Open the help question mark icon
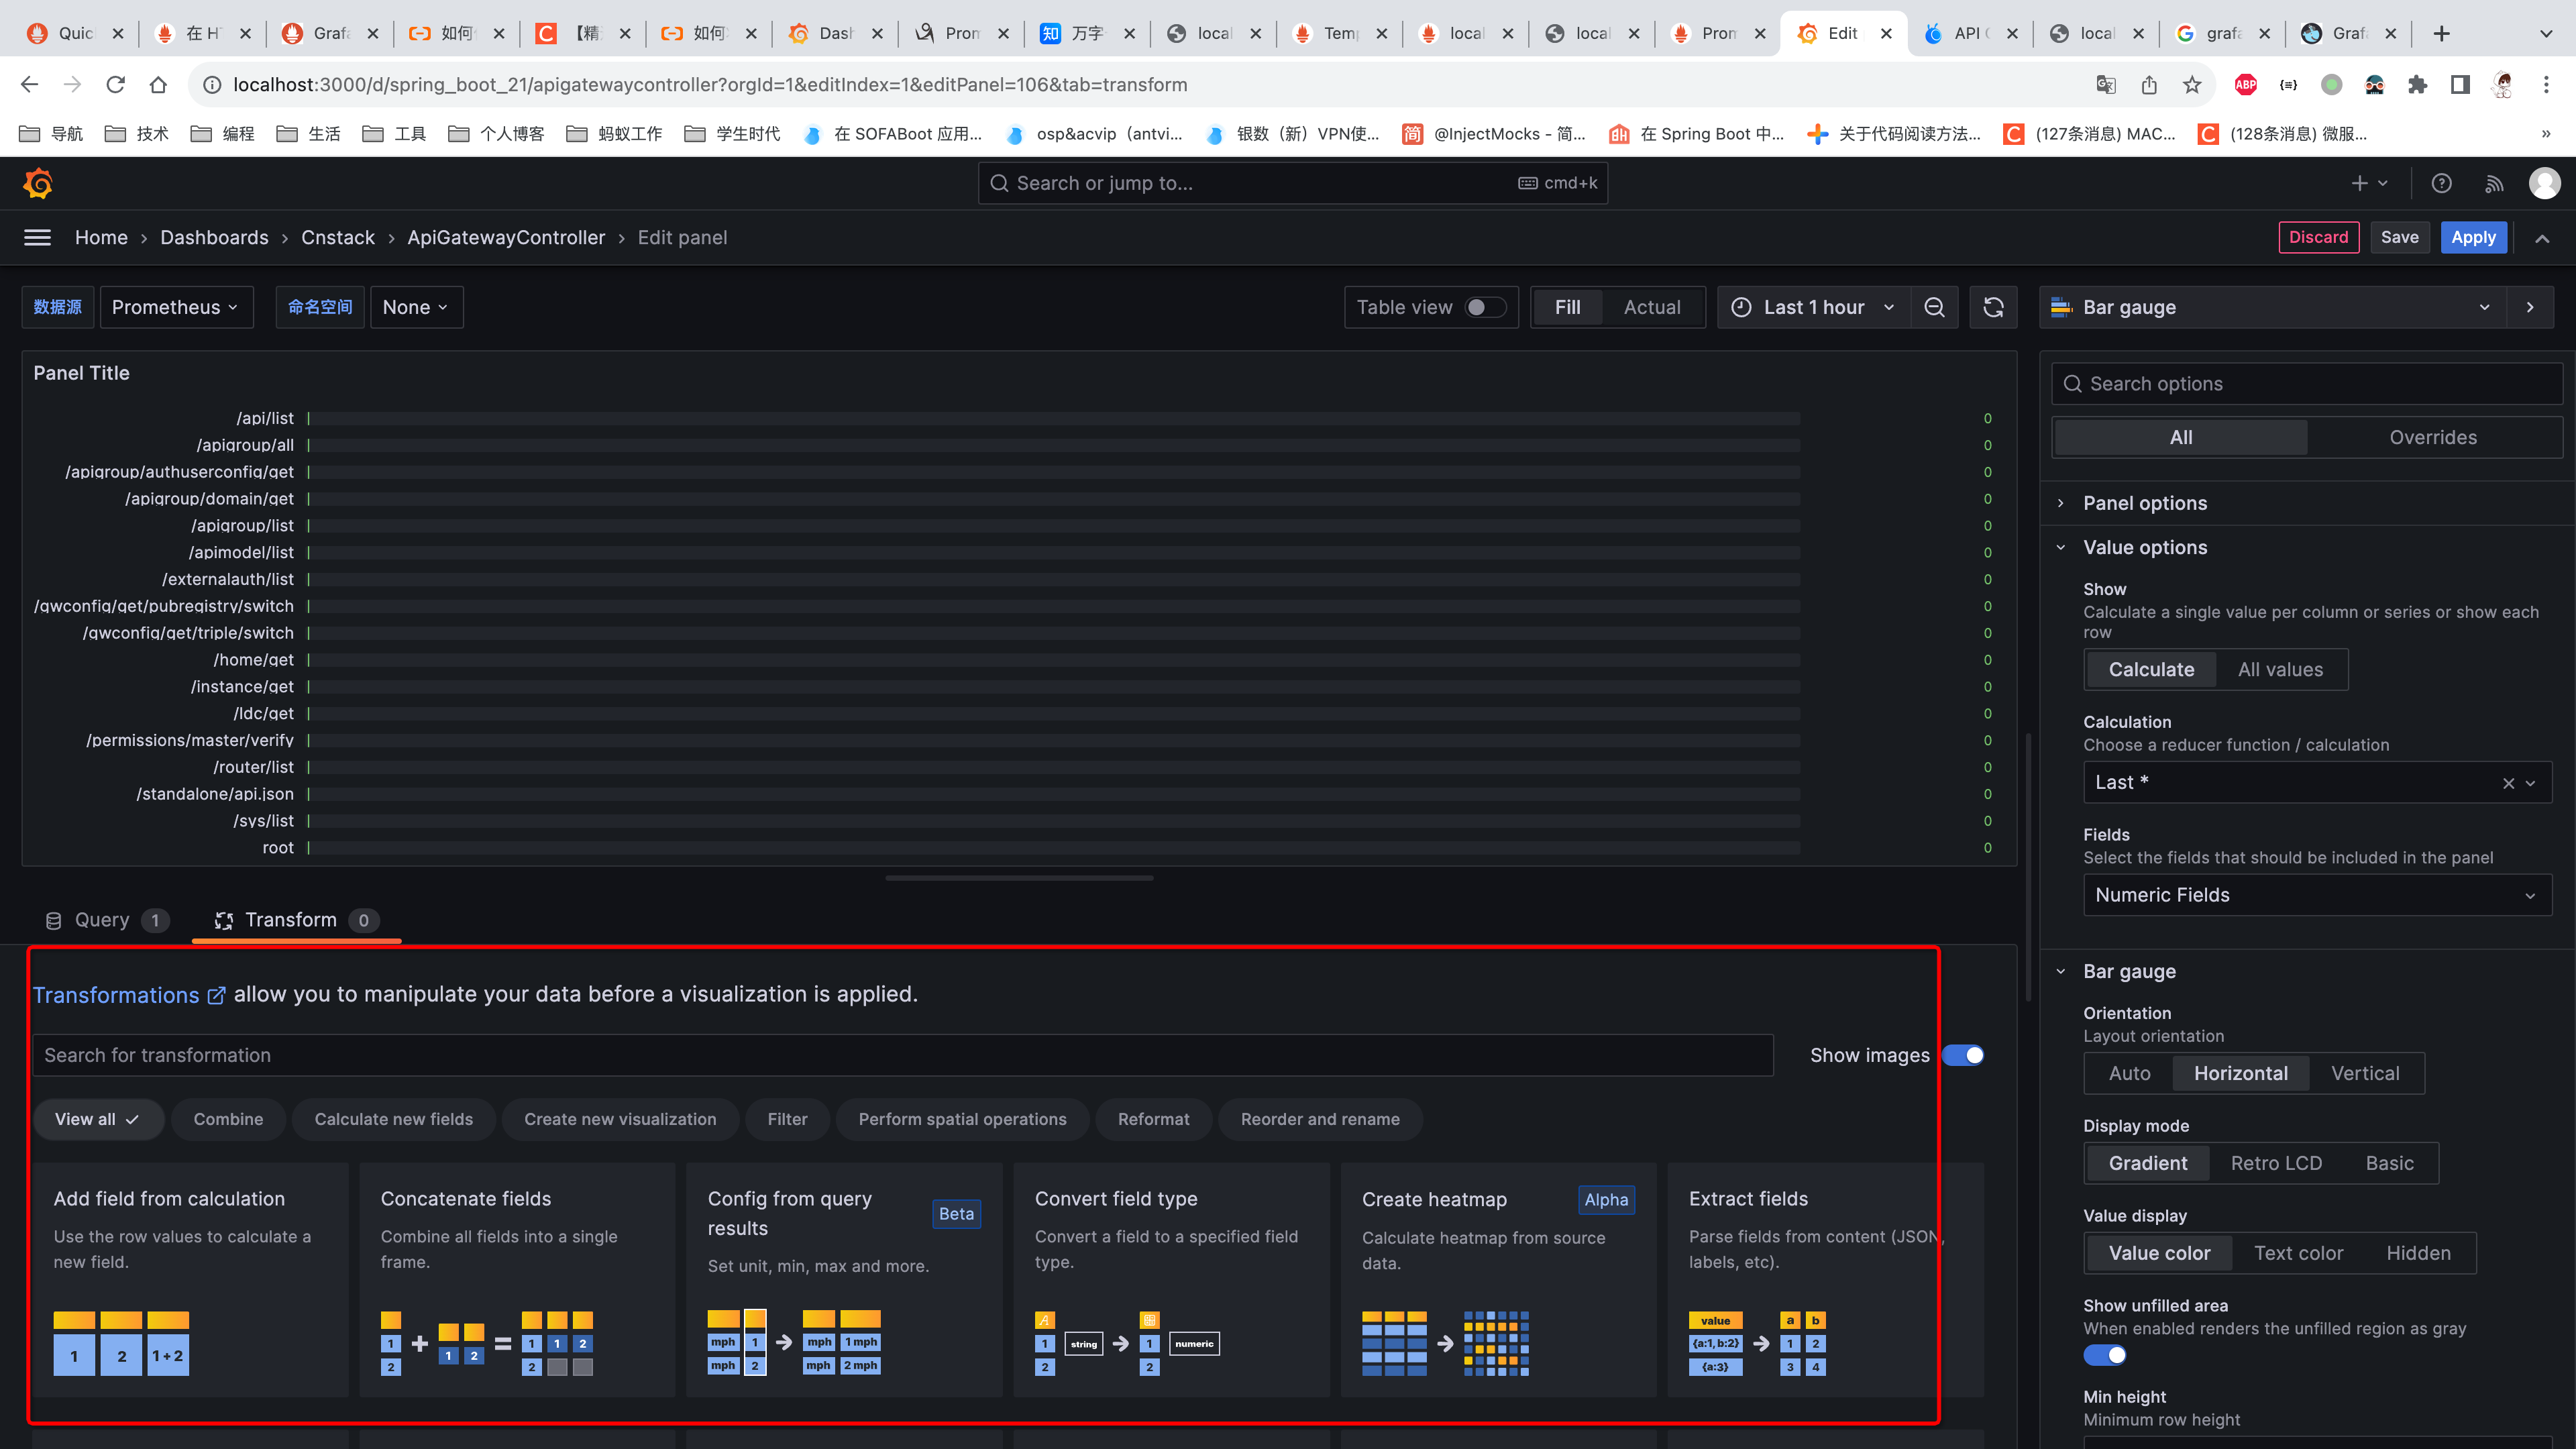This screenshot has height=1449, width=2576. point(2441,183)
